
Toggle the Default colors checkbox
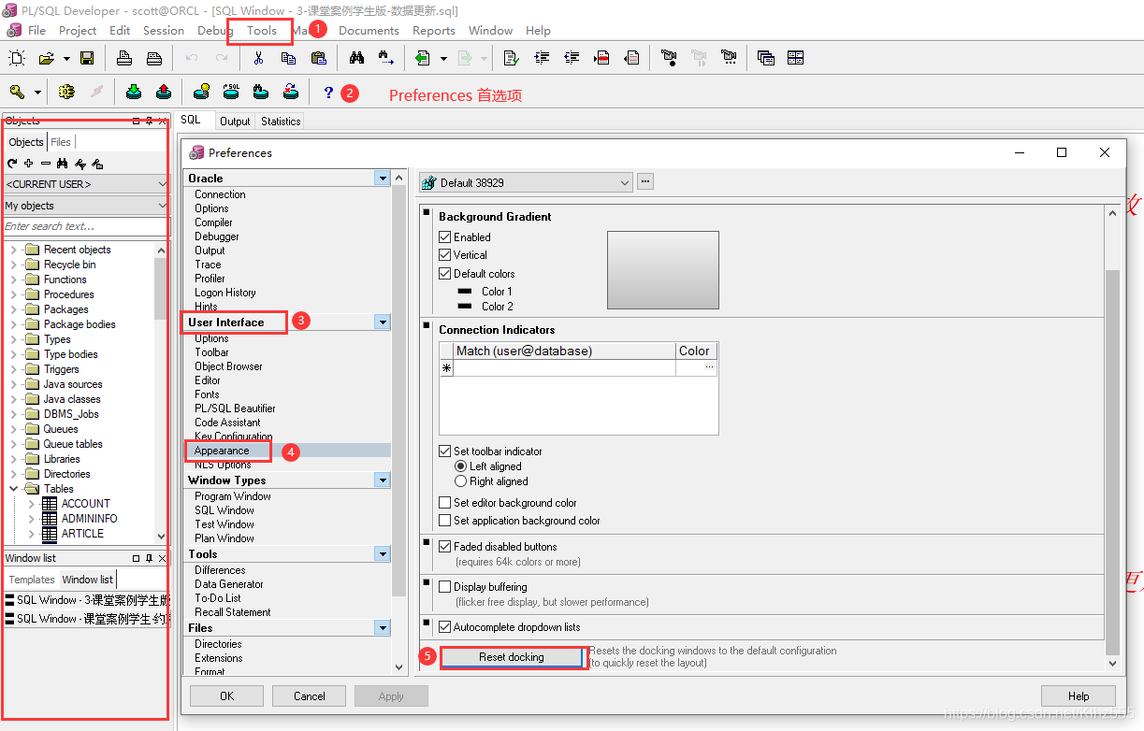tap(445, 274)
